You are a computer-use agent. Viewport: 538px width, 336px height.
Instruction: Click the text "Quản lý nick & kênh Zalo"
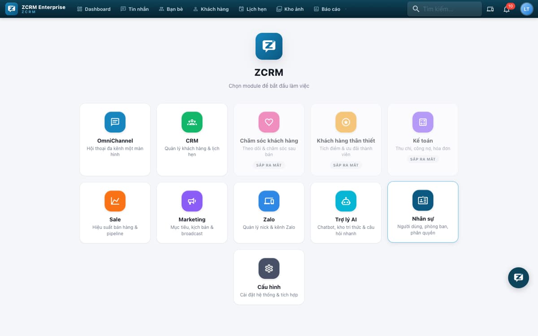[x=269, y=227]
